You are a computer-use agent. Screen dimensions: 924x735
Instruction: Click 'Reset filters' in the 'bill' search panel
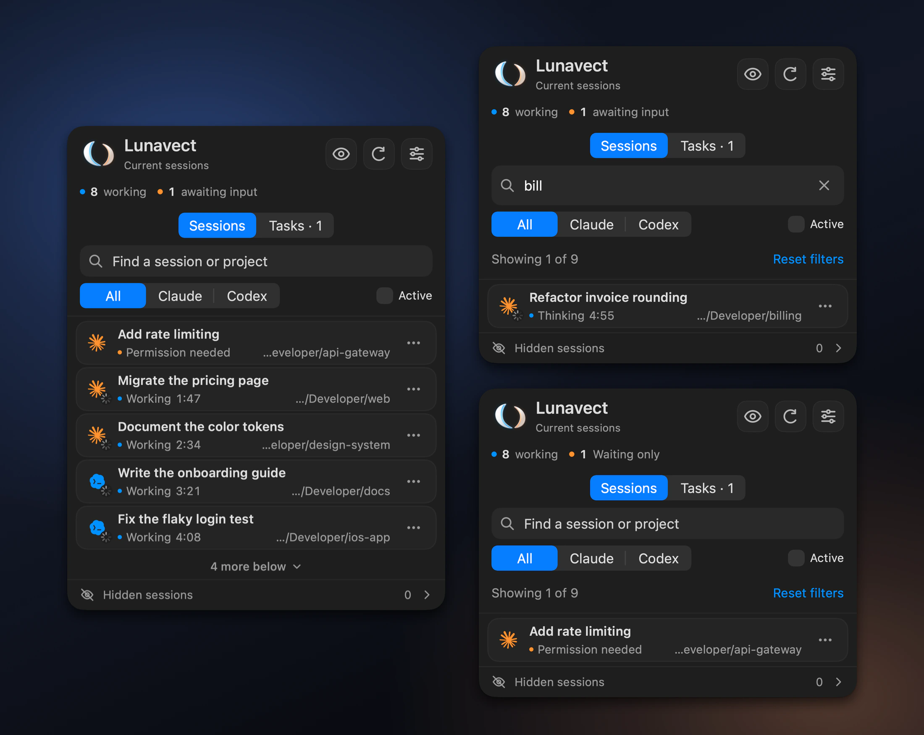808,259
